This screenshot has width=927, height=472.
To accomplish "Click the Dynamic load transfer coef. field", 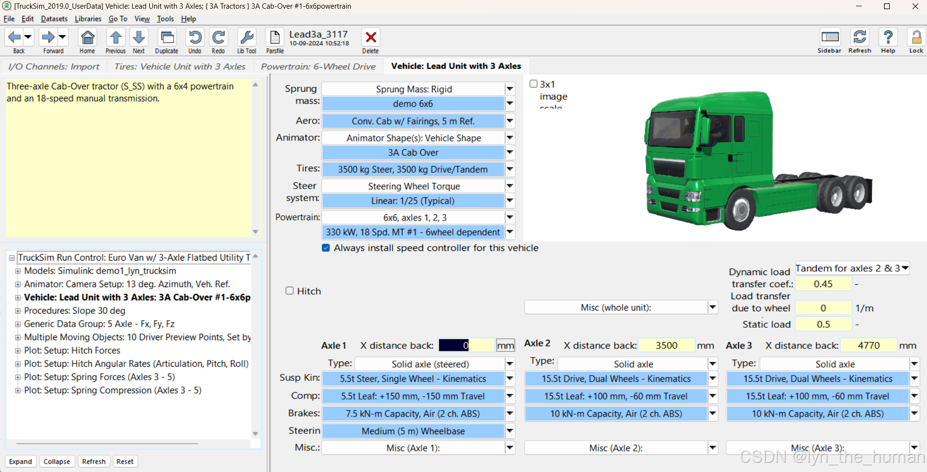I will pyautogui.click(x=823, y=284).
